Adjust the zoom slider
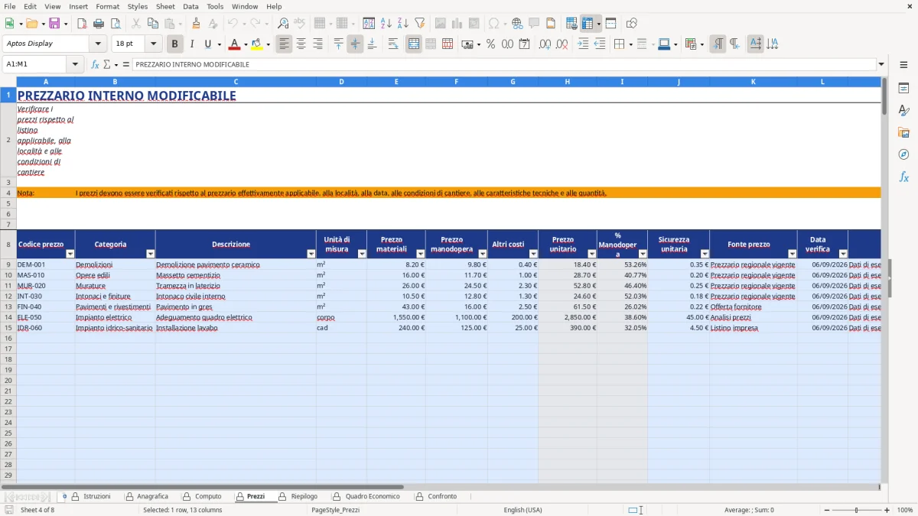This screenshot has width=918, height=516. click(x=856, y=510)
